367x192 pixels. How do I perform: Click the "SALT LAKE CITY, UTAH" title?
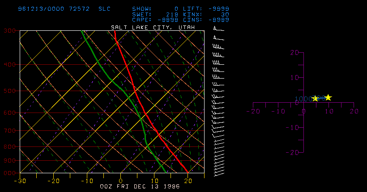(x=153, y=28)
